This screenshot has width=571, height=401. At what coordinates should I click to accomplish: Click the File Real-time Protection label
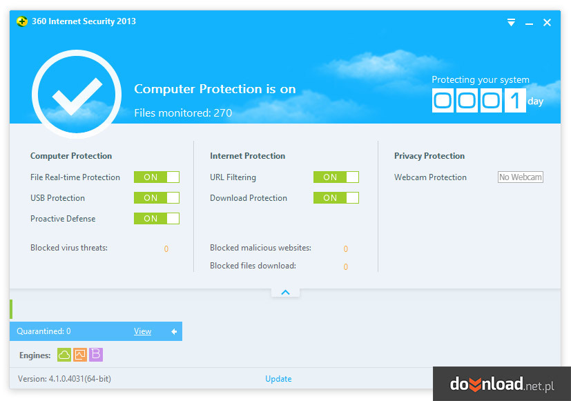(75, 177)
